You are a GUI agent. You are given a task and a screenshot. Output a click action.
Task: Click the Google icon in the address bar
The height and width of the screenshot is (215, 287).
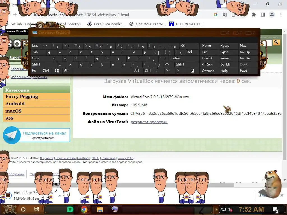click(x=216, y=15)
